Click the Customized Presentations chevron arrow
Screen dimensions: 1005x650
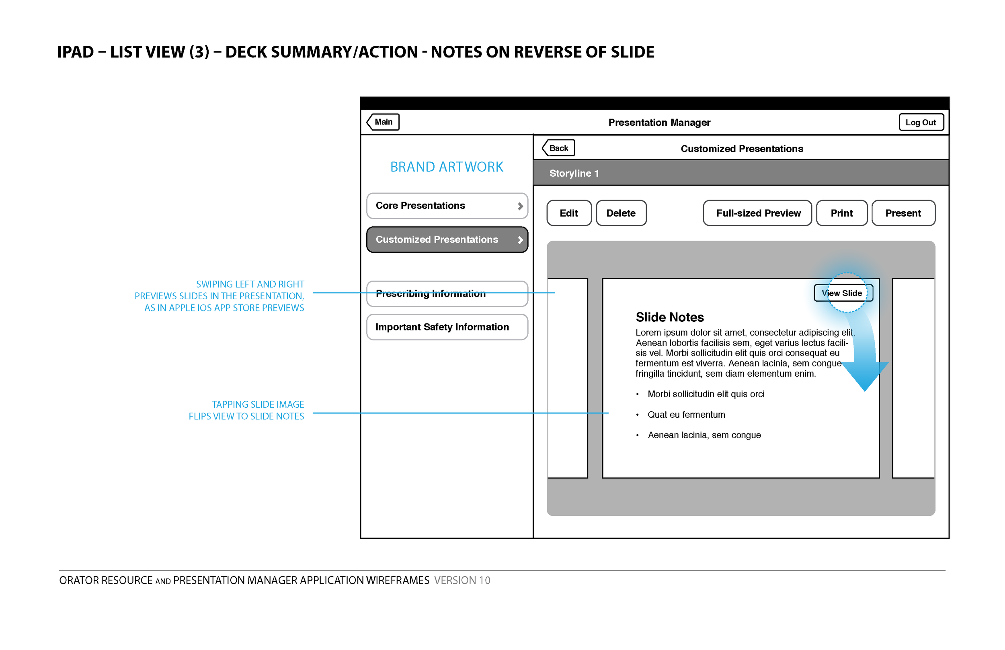click(x=520, y=240)
